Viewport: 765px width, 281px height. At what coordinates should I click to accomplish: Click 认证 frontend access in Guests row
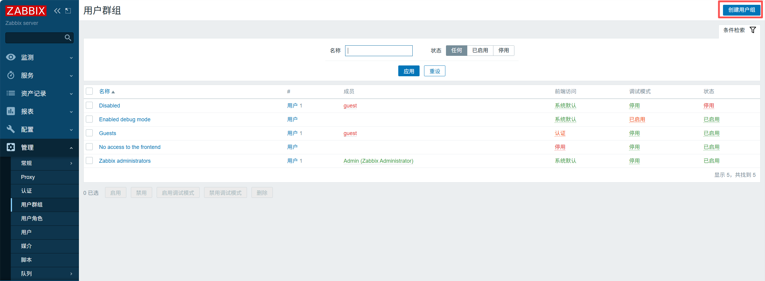click(560, 133)
